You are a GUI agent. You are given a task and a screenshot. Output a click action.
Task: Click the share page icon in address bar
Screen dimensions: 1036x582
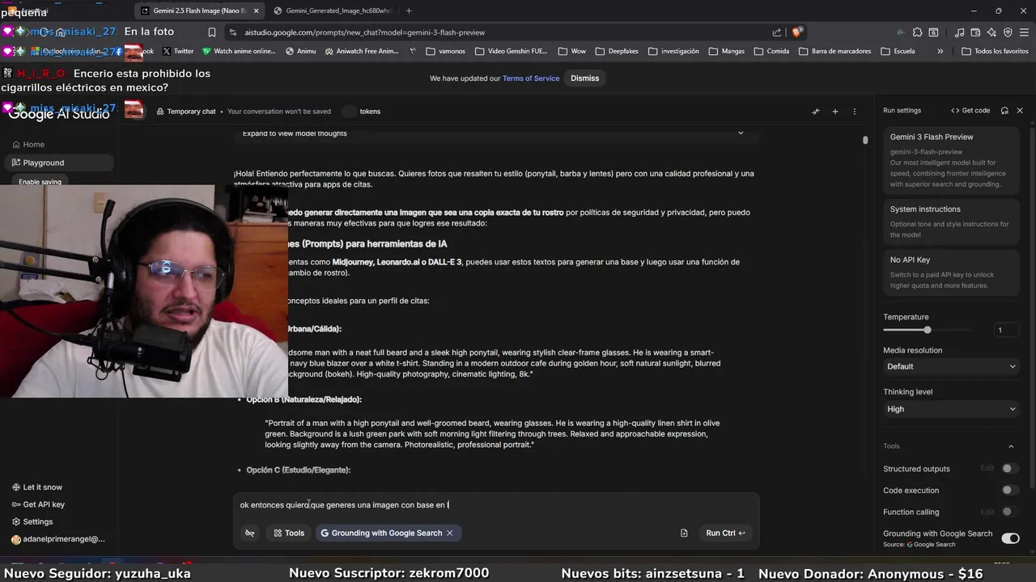tap(777, 32)
